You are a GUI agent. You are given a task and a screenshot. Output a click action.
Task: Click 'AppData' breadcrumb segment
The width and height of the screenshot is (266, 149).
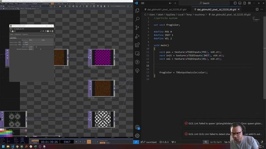[170, 15]
